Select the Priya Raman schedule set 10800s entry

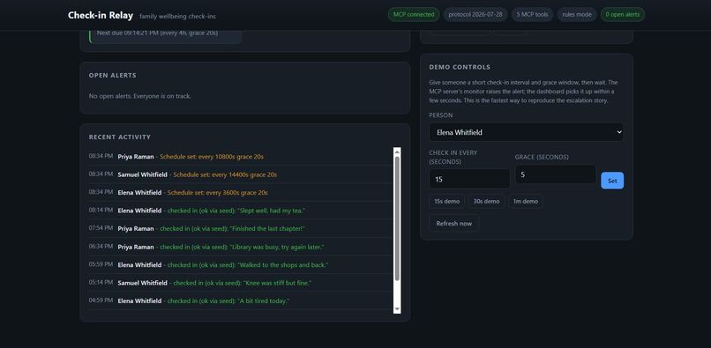pyautogui.click(x=241, y=156)
